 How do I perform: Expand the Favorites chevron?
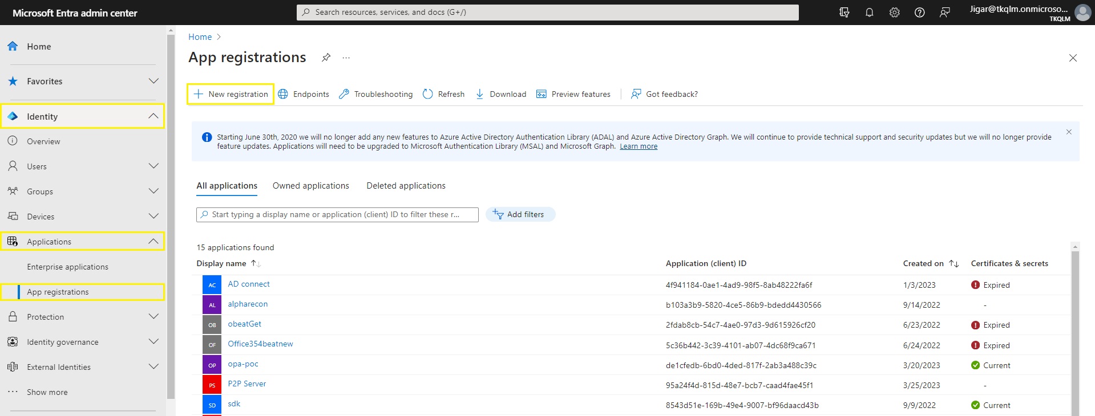click(x=153, y=81)
